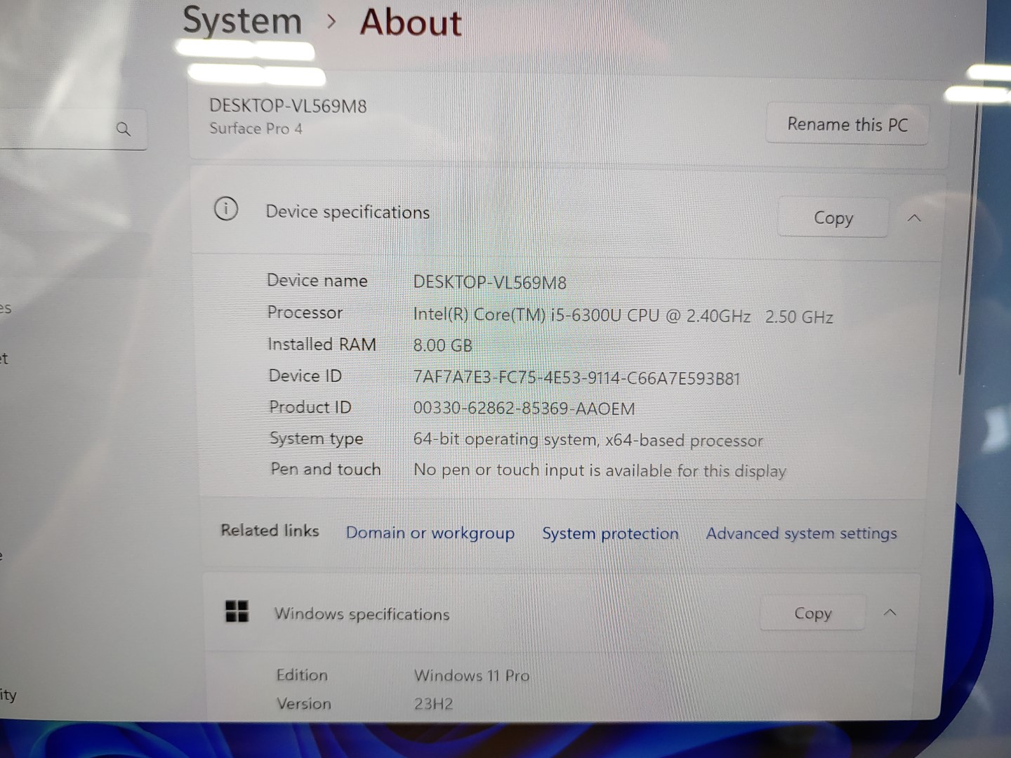Open the Domain or workgroup link
1011x758 pixels.
point(430,533)
